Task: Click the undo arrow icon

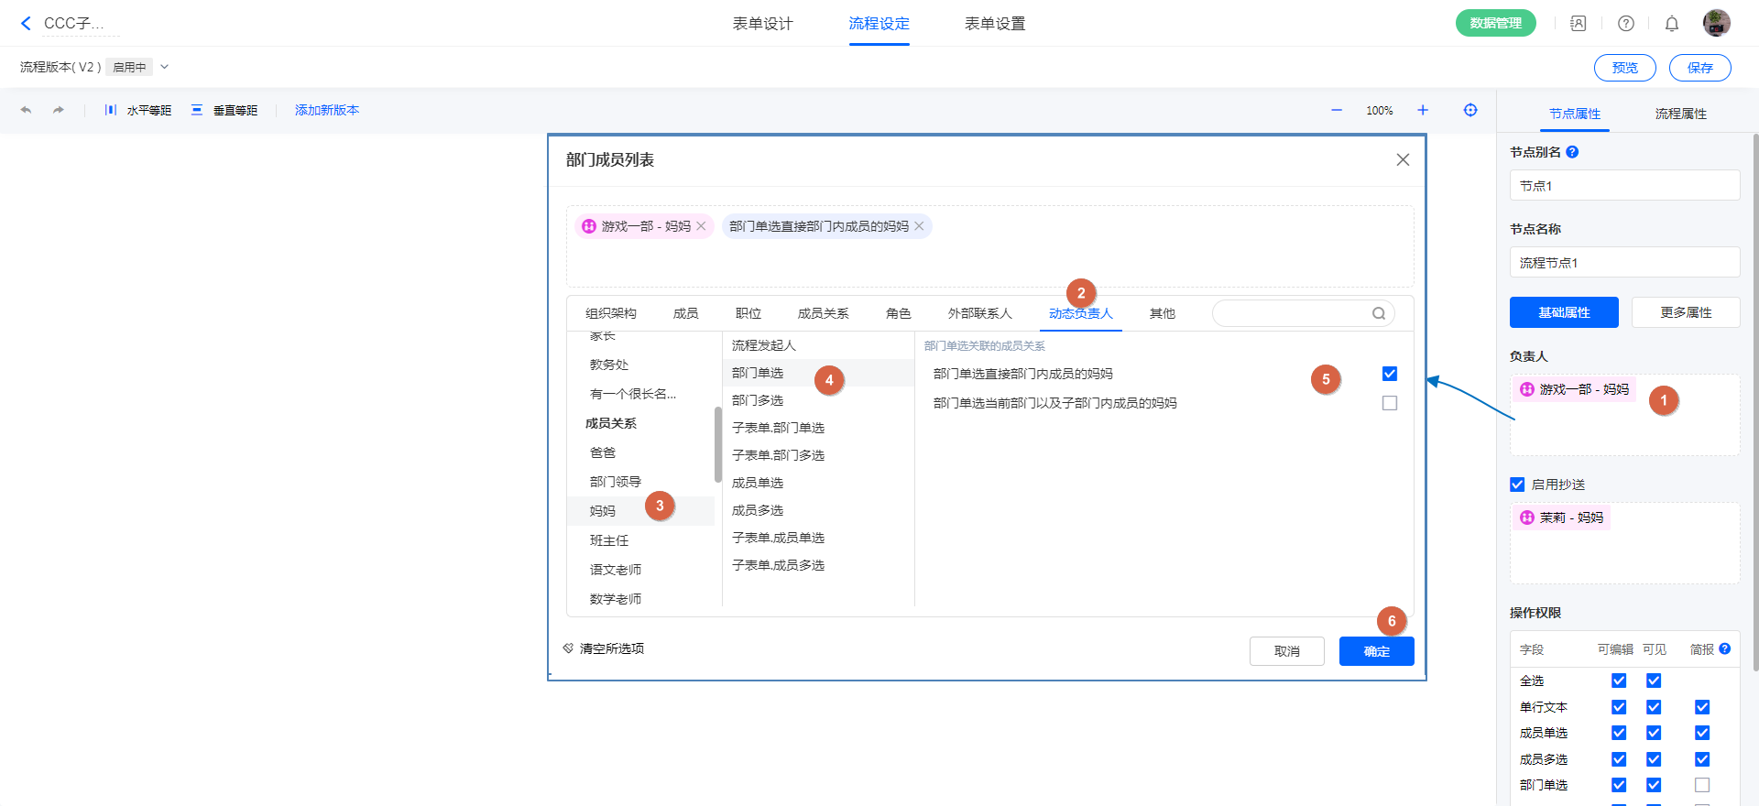Action: tap(26, 110)
